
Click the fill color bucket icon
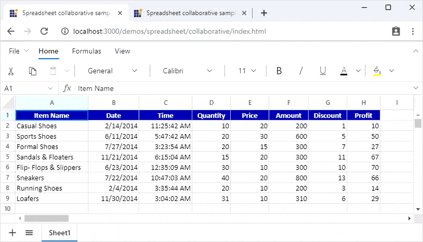[x=377, y=71]
